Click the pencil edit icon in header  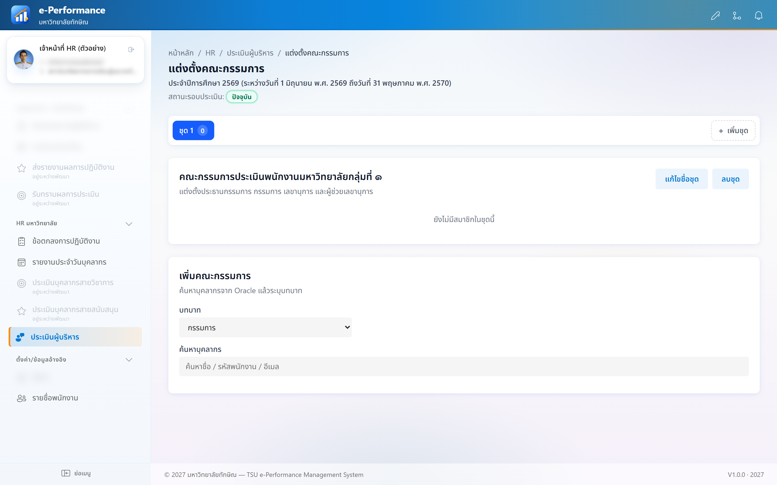point(715,15)
